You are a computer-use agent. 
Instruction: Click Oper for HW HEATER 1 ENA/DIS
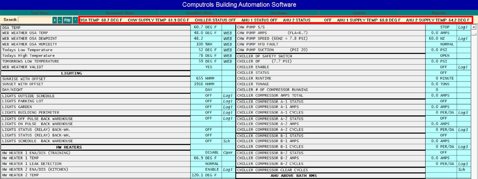click(x=228, y=152)
